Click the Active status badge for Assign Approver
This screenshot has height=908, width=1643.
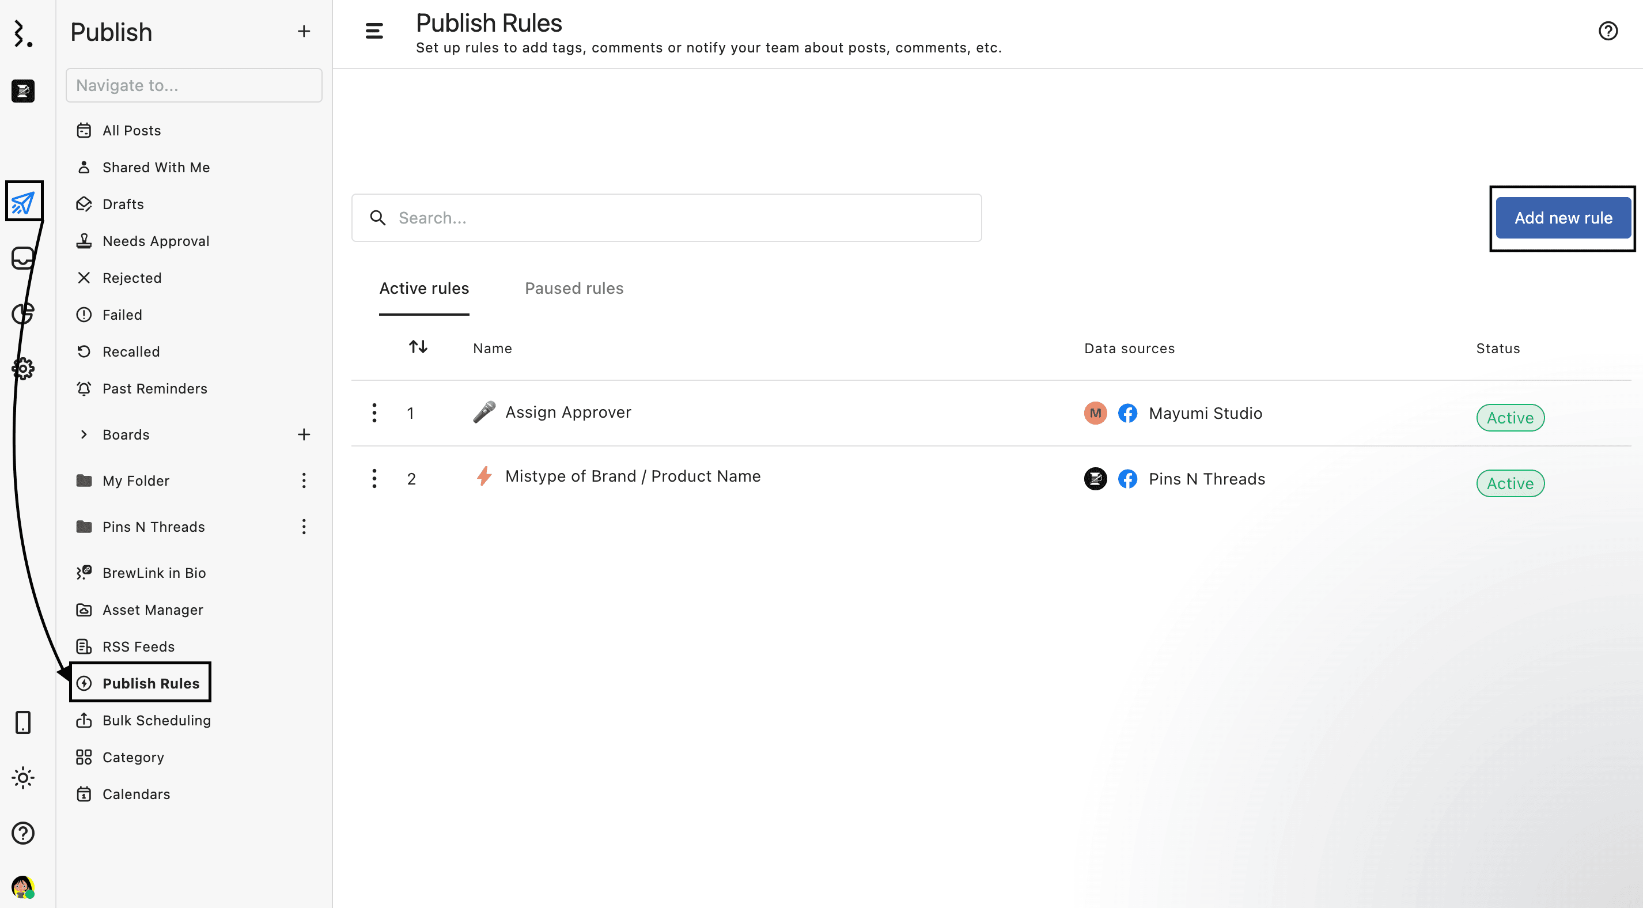click(x=1510, y=418)
